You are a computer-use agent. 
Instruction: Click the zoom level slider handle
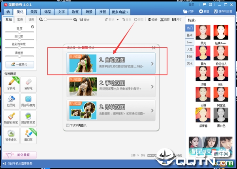point(45,19)
